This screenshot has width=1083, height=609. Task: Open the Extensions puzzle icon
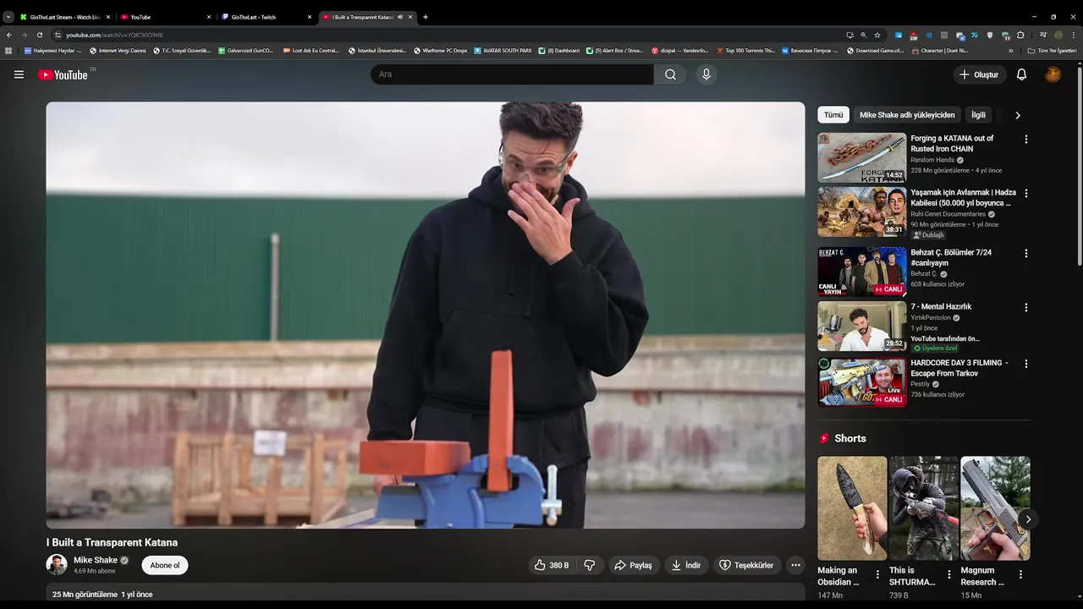(1020, 35)
